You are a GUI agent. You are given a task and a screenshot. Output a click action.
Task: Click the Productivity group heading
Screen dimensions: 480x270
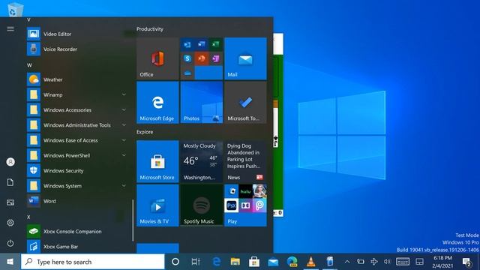tap(150, 29)
